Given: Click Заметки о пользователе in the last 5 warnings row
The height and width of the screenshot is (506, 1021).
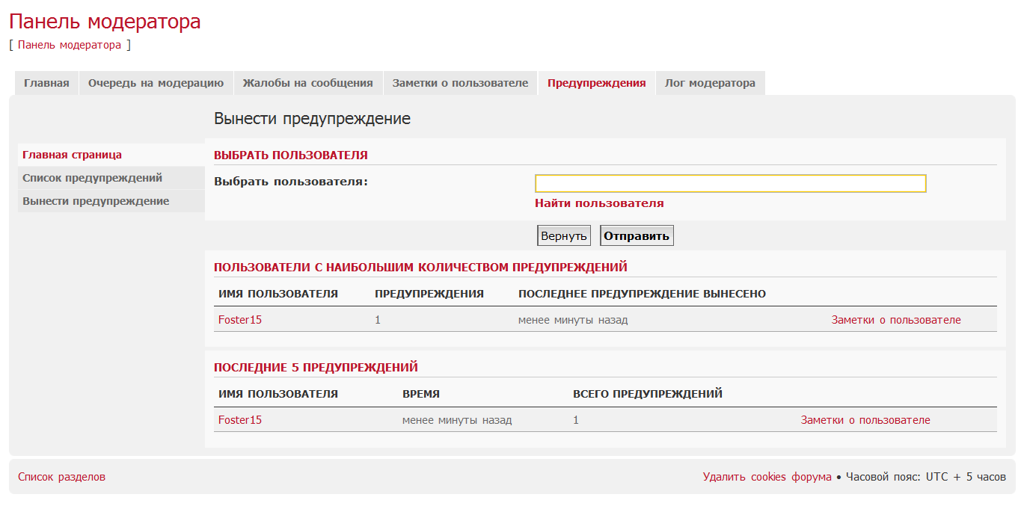Looking at the screenshot, I should click(x=865, y=420).
